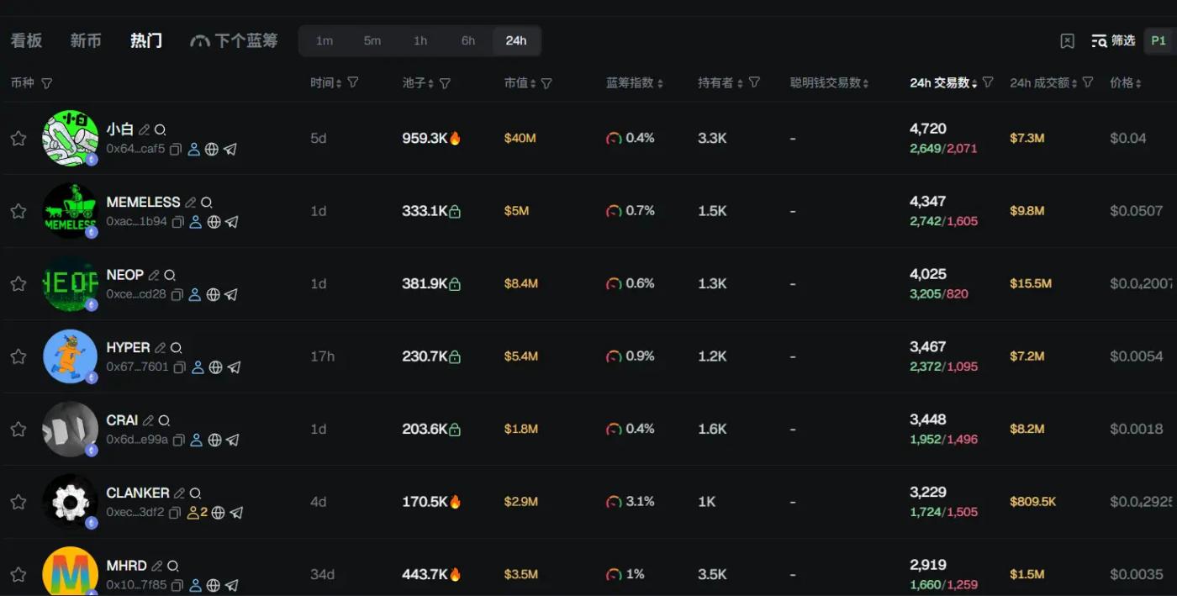
Task: Open the Telegram link for HYPER
Action: pyautogui.click(x=235, y=367)
